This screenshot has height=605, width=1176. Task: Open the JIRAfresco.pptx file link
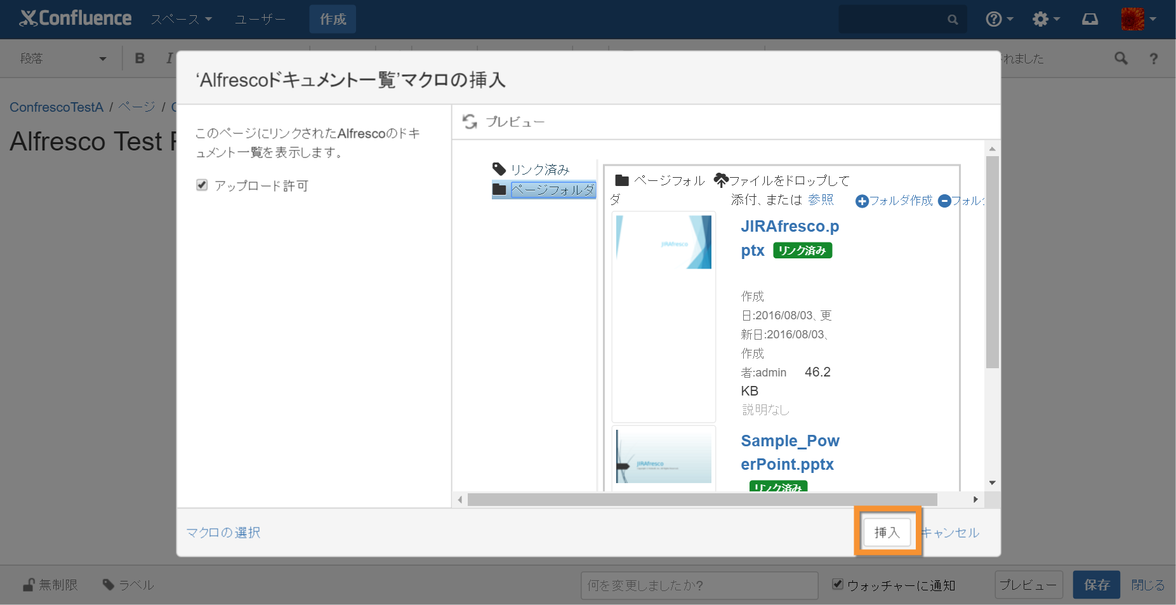coord(790,238)
